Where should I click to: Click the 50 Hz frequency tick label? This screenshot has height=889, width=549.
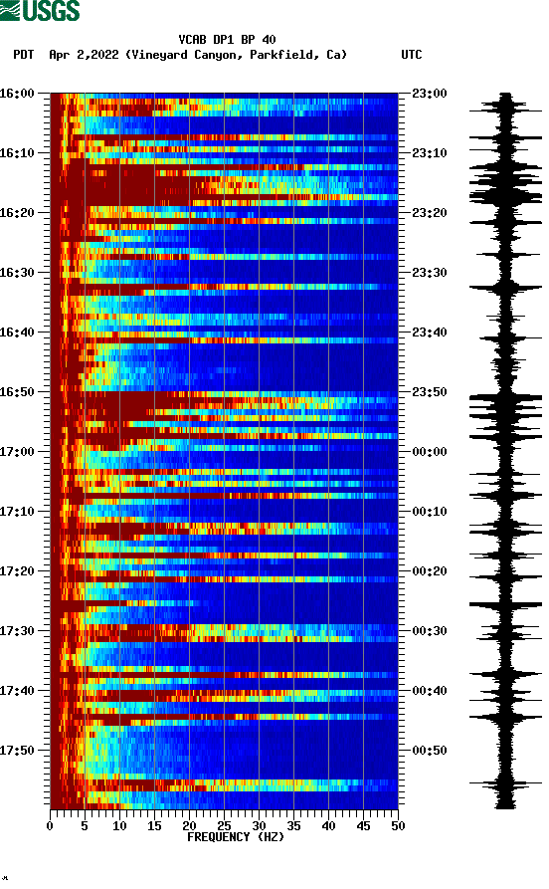pos(398,826)
